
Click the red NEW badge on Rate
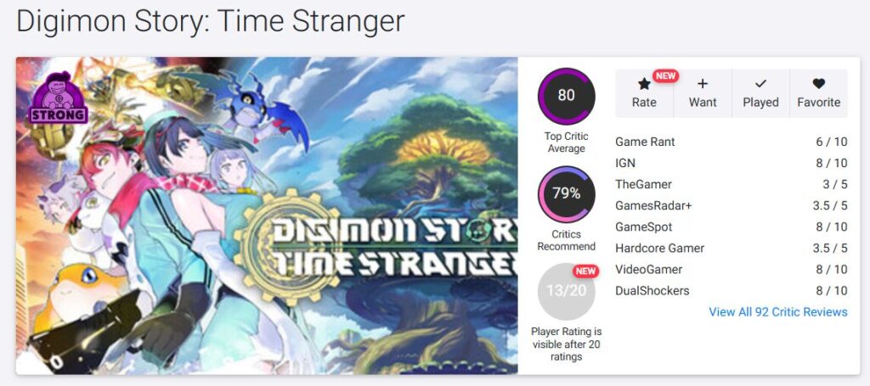point(665,76)
